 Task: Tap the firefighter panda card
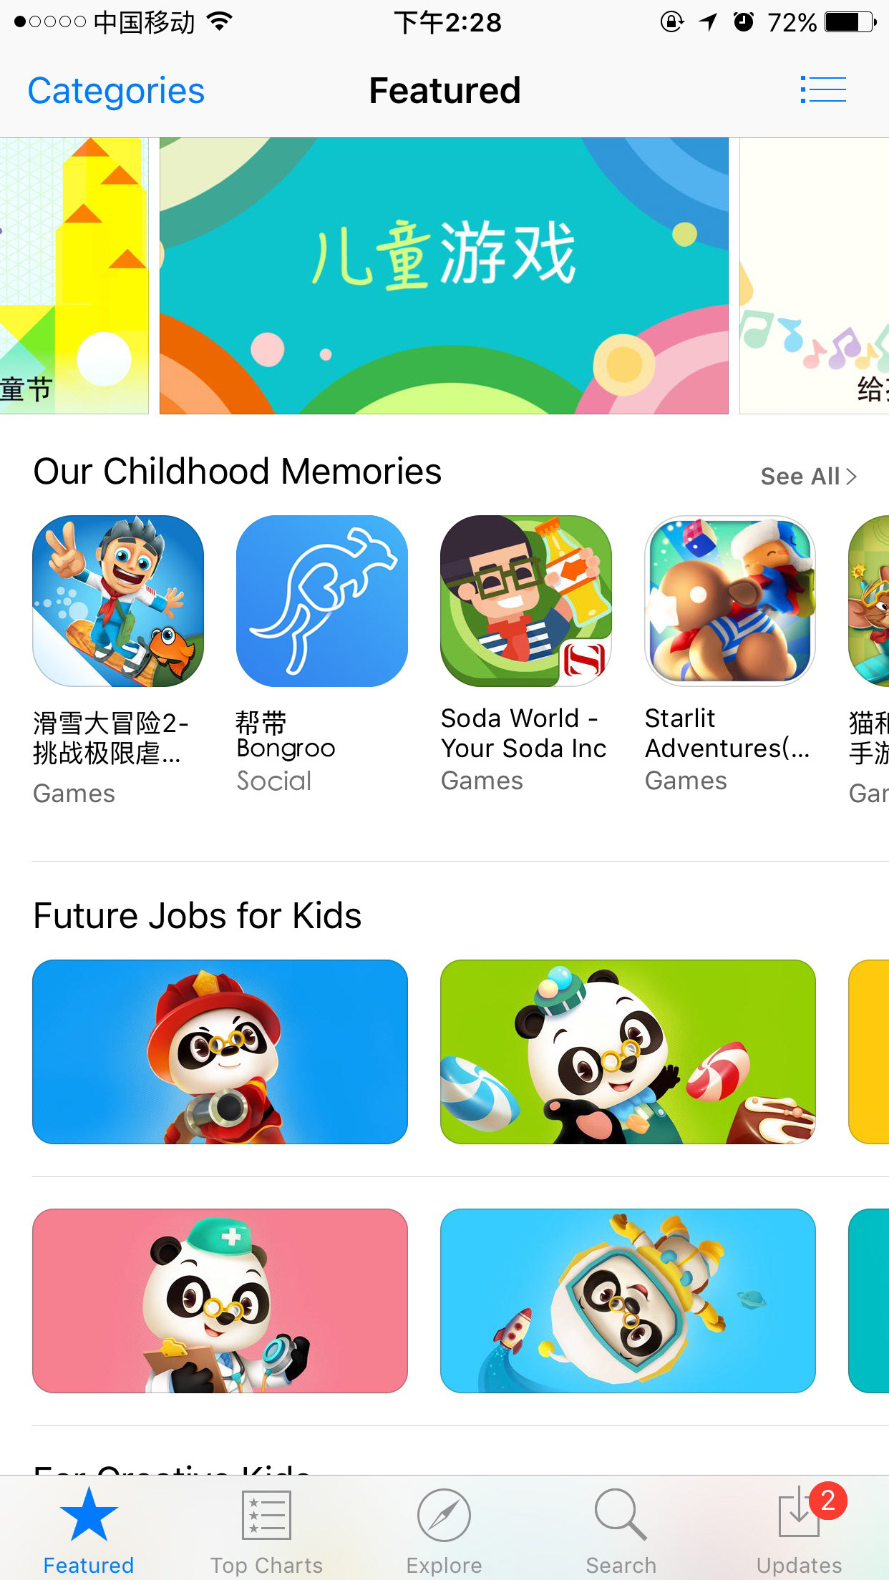point(220,1052)
